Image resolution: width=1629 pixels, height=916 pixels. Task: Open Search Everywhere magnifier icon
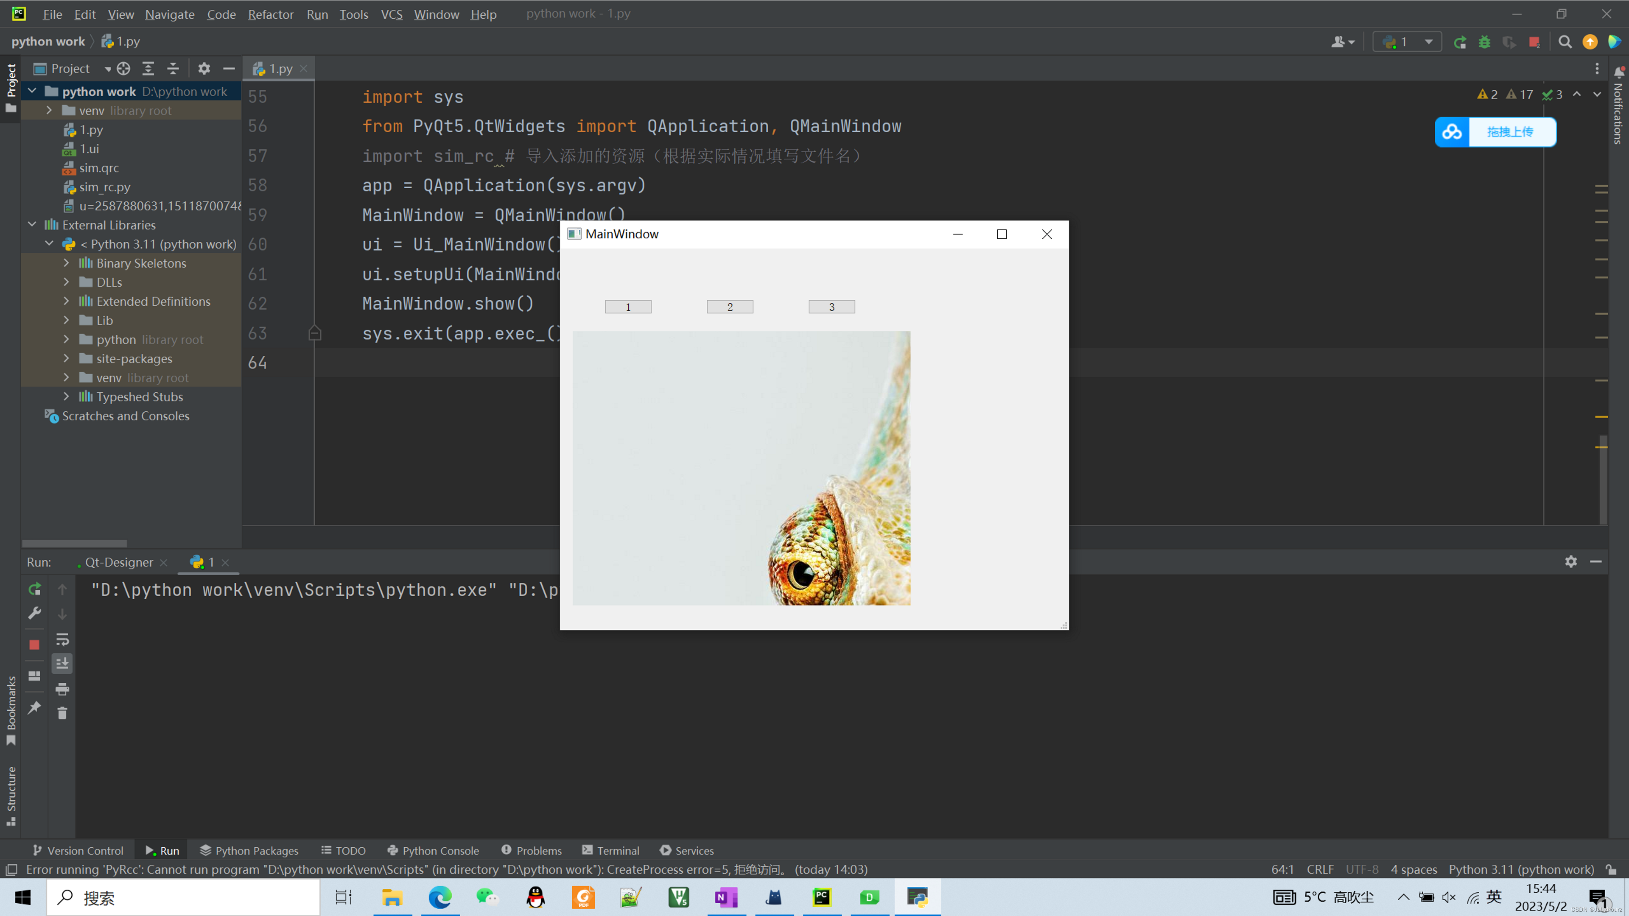[x=1565, y=42]
